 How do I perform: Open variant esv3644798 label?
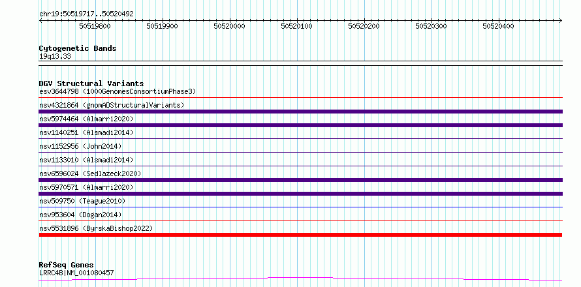pos(118,91)
